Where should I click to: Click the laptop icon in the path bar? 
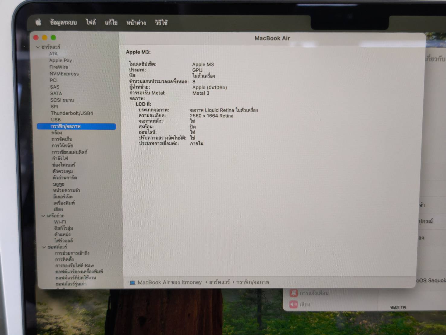coord(132,282)
